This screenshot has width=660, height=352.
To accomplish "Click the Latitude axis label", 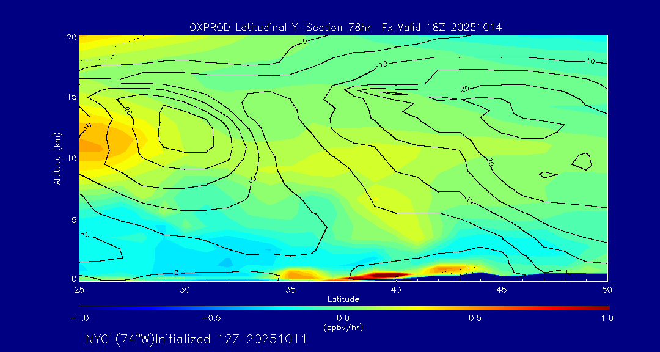I will (x=343, y=299).
